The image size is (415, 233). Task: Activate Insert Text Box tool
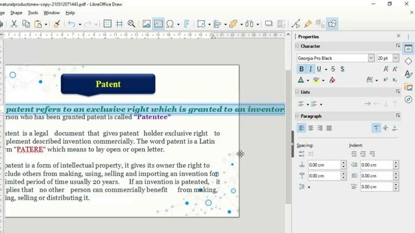pos(158,24)
